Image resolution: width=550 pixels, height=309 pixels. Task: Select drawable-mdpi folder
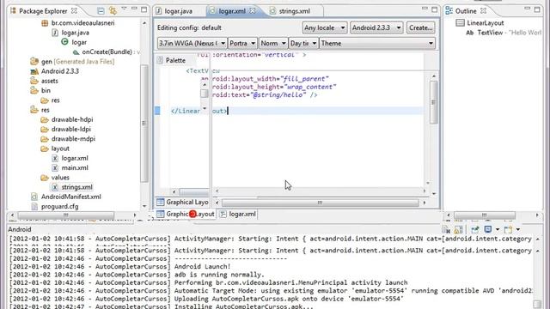(73, 139)
